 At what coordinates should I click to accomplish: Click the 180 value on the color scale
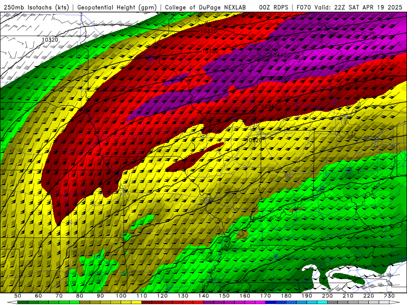(286, 296)
